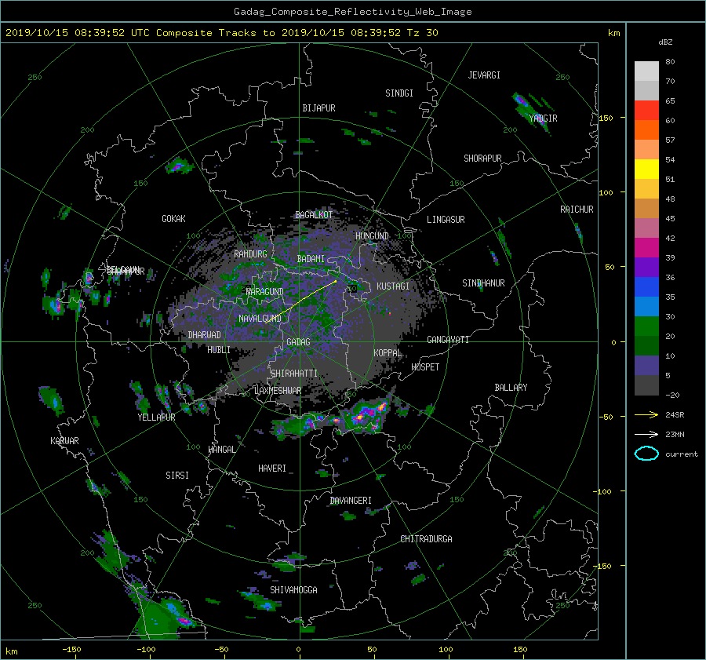Click the bright green 20 dBZ color swatch
This screenshot has width=706, height=660.
pyautogui.click(x=646, y=326)
